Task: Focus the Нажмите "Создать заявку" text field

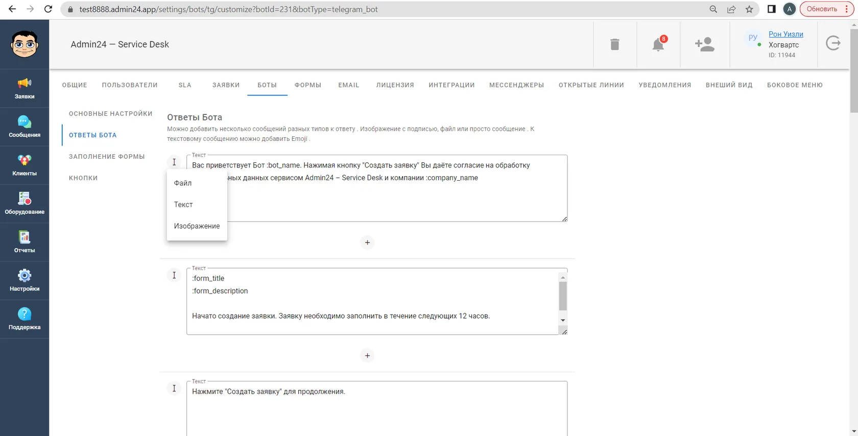Action: [x=377, y=408]
